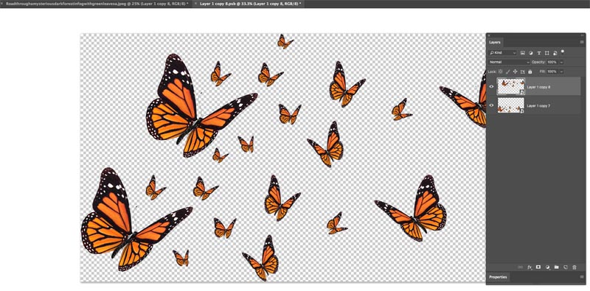Select the Layer 1 copy 8 name

[538, 87]
